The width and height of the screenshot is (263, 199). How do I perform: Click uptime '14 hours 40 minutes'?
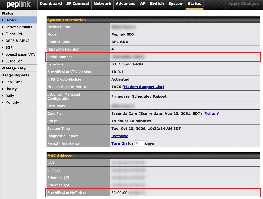[x=131, y=121]
